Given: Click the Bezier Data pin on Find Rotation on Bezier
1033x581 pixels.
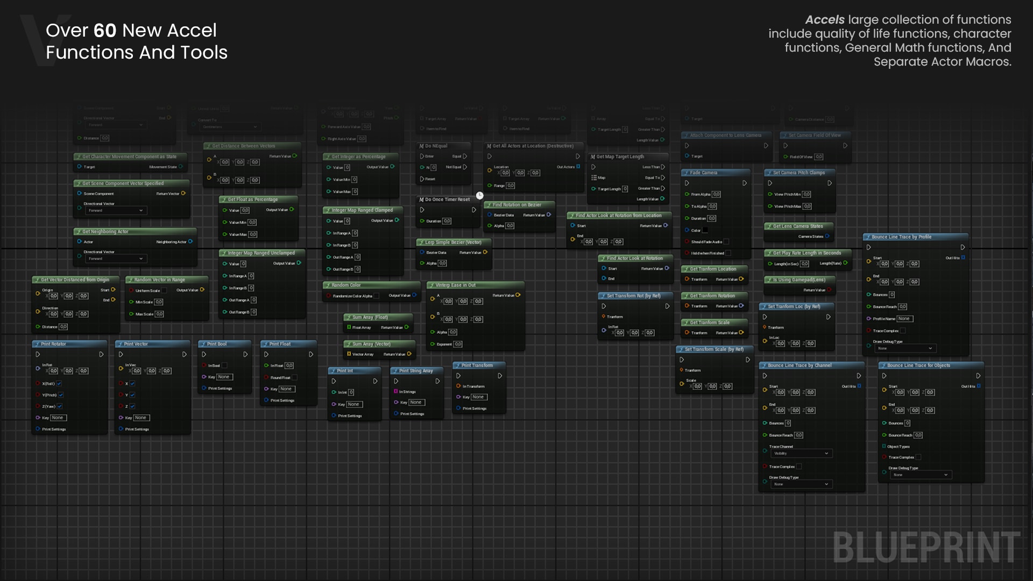Looking at the screenshot, I should [489, 214].
